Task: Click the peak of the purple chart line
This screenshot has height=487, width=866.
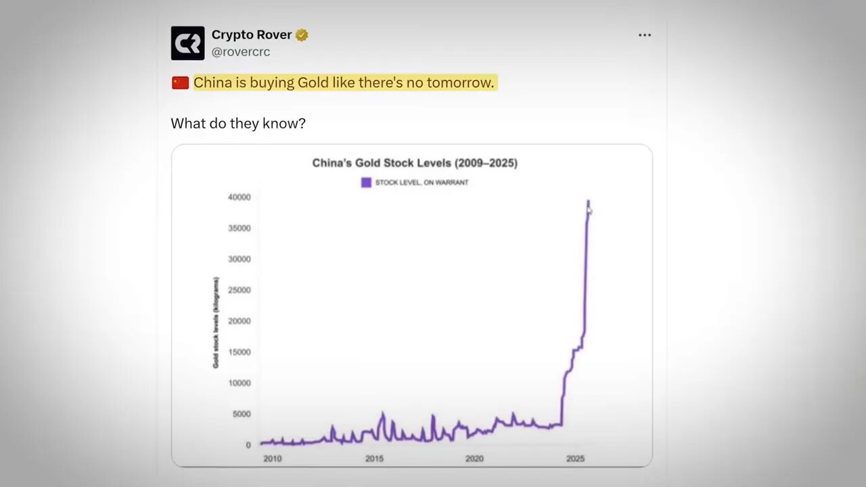Action: [x=588, y=202]
